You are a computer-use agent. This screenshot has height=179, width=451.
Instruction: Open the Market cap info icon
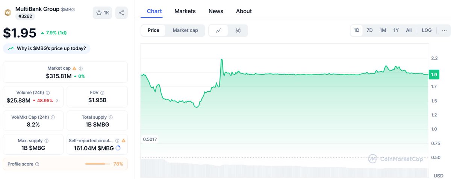[81, 69]
